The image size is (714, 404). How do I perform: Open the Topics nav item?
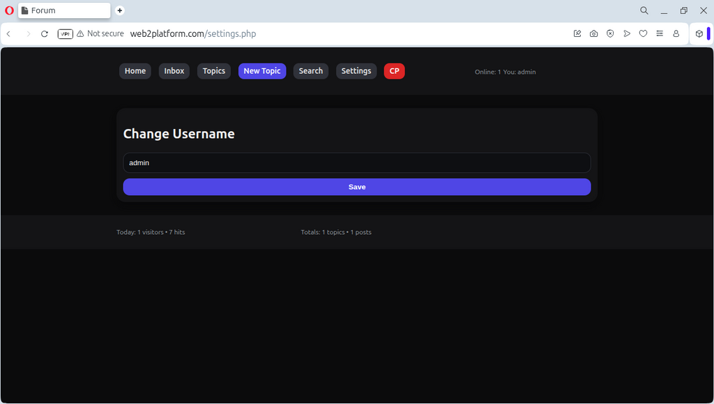click(x=214, y=71)
